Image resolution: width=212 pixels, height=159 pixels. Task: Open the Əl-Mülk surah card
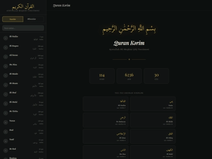click(153, 120)
